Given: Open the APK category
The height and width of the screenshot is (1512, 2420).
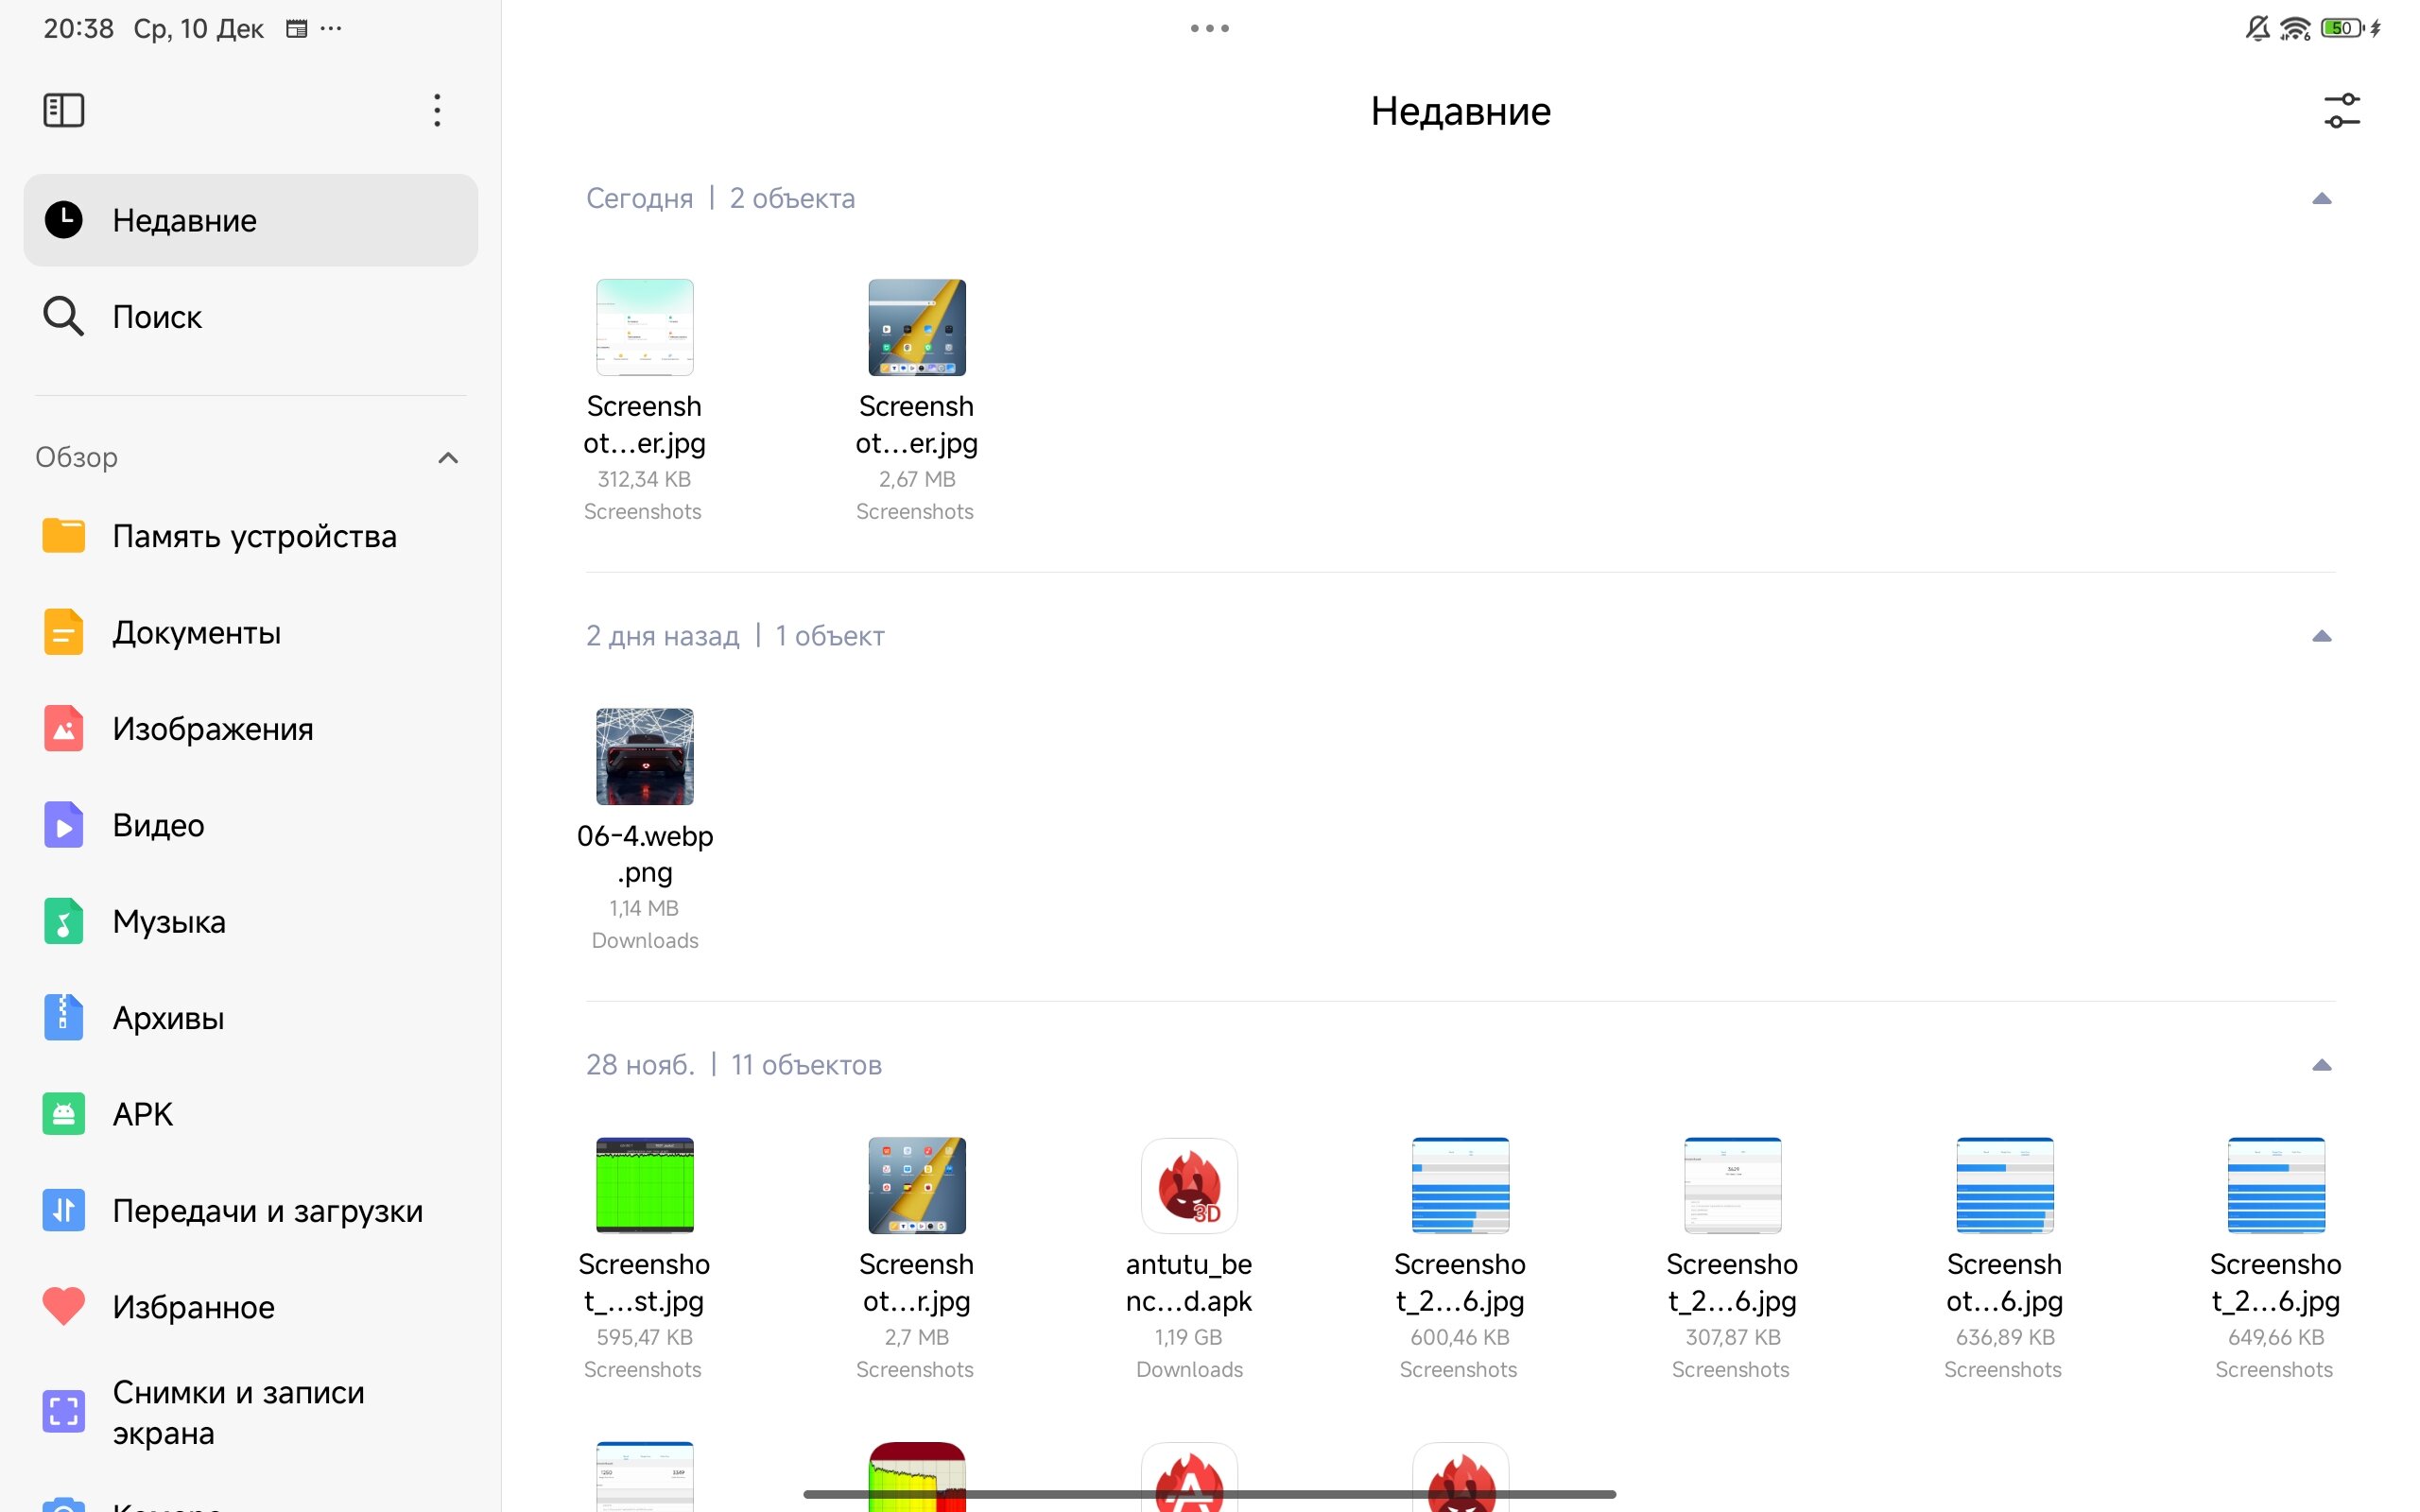Looking at the screenshot, I should [142, 1114].
